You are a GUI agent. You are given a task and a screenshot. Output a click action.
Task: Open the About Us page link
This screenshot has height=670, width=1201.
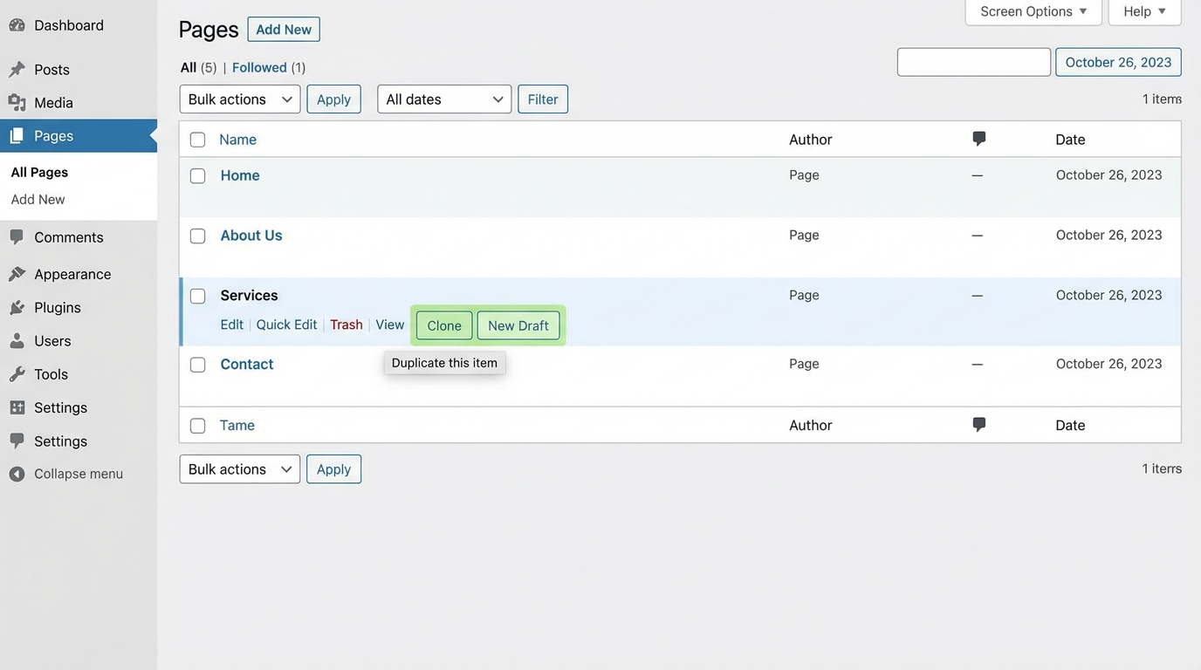click(250, 235)
